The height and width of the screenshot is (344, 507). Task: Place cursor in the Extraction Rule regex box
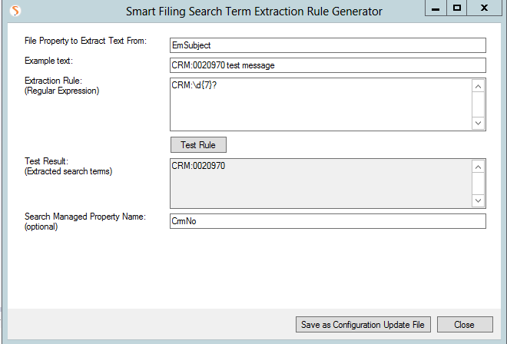point(321,104)
